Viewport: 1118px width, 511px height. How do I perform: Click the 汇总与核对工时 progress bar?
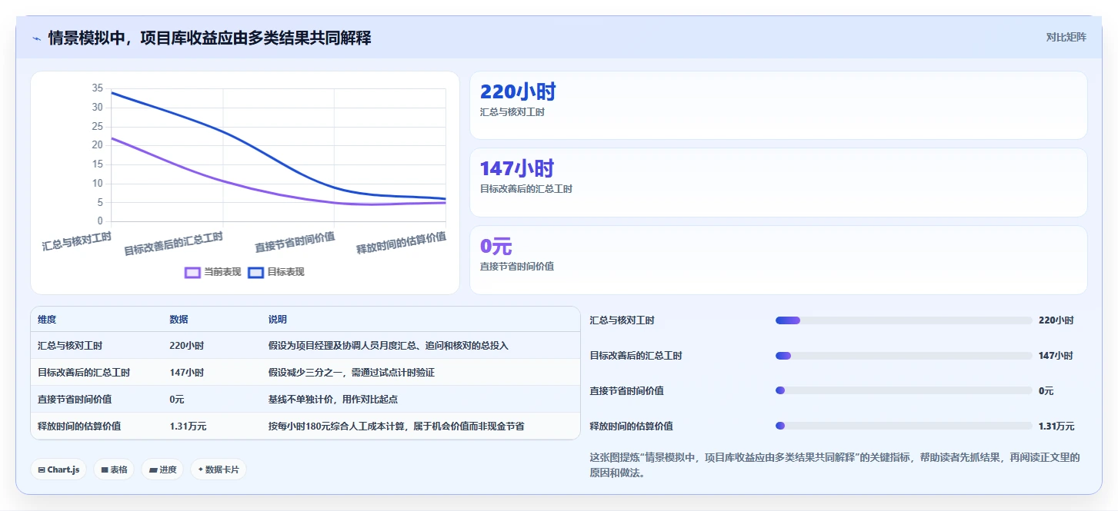point(903,320)
